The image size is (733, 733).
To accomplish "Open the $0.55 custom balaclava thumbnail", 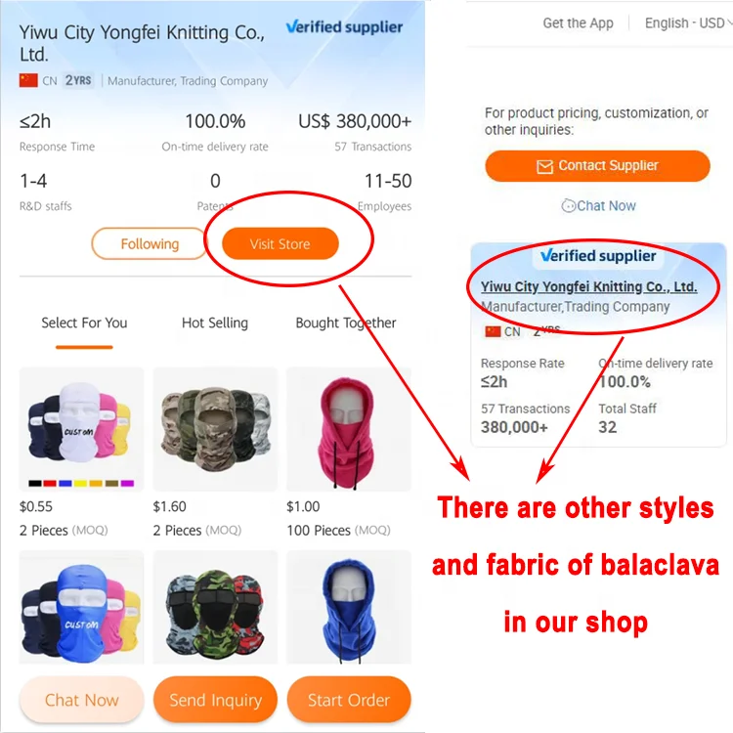I will coord(81,429).
